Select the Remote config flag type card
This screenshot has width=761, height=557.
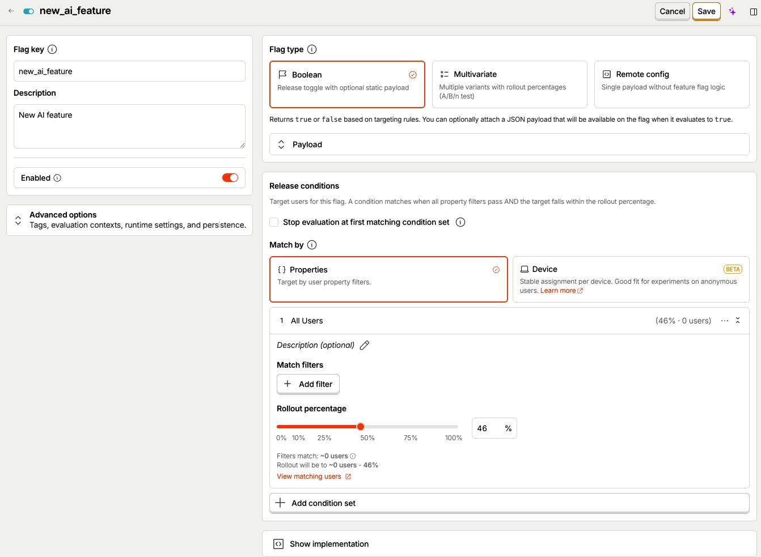click(x=671, y=84)
